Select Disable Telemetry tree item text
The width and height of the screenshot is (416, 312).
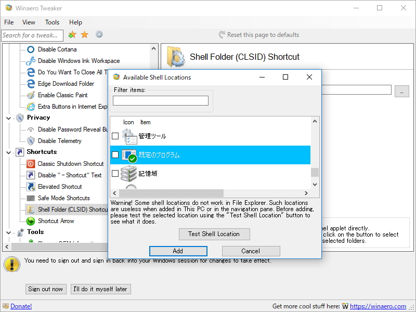click(x=60, y=141)
